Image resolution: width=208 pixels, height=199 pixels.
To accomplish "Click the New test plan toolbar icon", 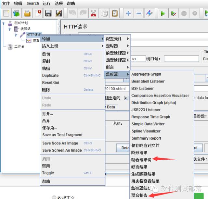I will point(6,13).
